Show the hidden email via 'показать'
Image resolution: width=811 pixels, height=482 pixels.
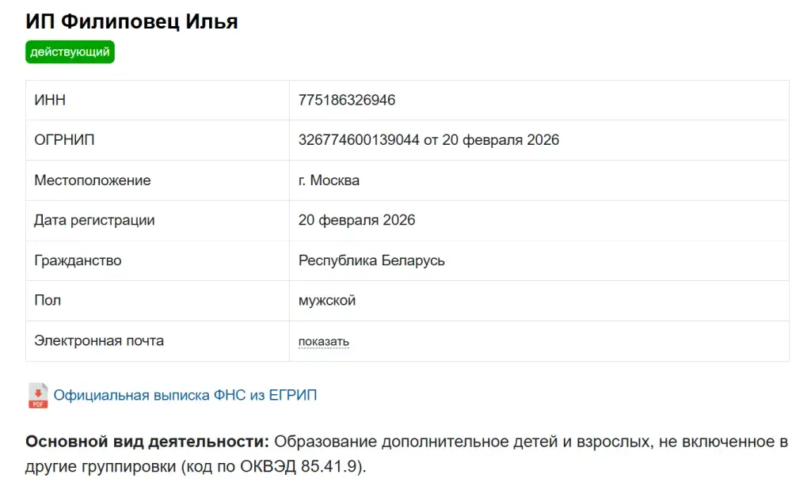[324, 341]
